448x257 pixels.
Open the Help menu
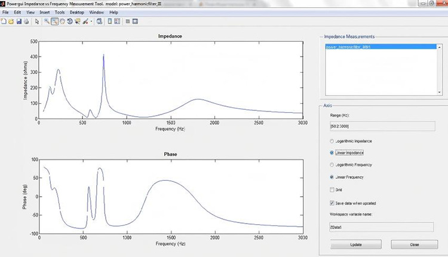point(113,13)
